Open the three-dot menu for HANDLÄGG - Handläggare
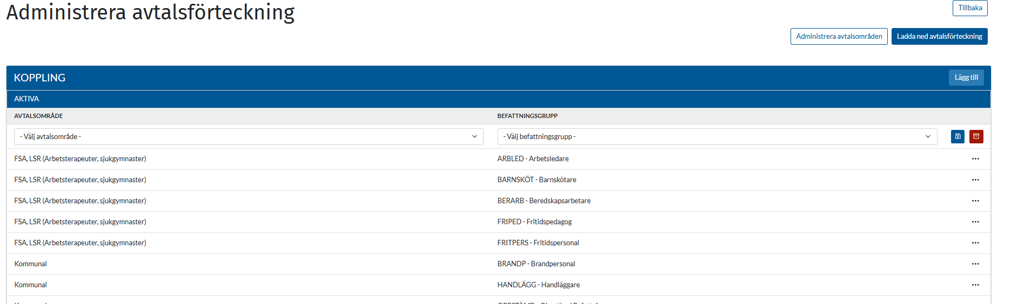1011x304 pixels. [975, 285]
